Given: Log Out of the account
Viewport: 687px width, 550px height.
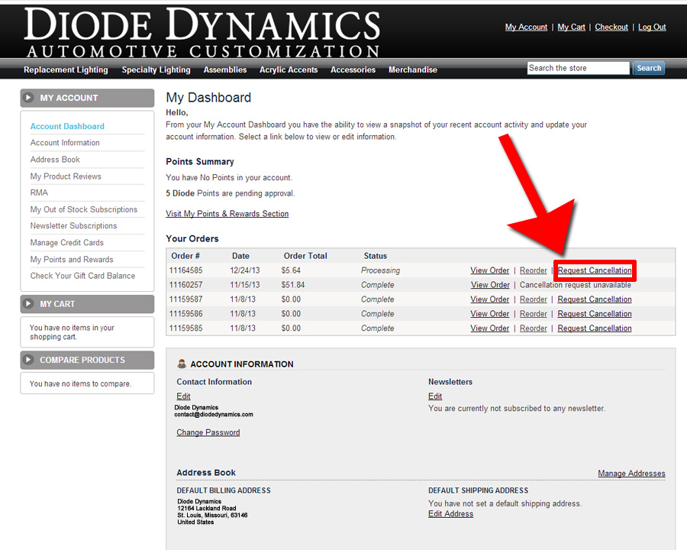Looking at the screenshot, I should (x=652, y=27).
